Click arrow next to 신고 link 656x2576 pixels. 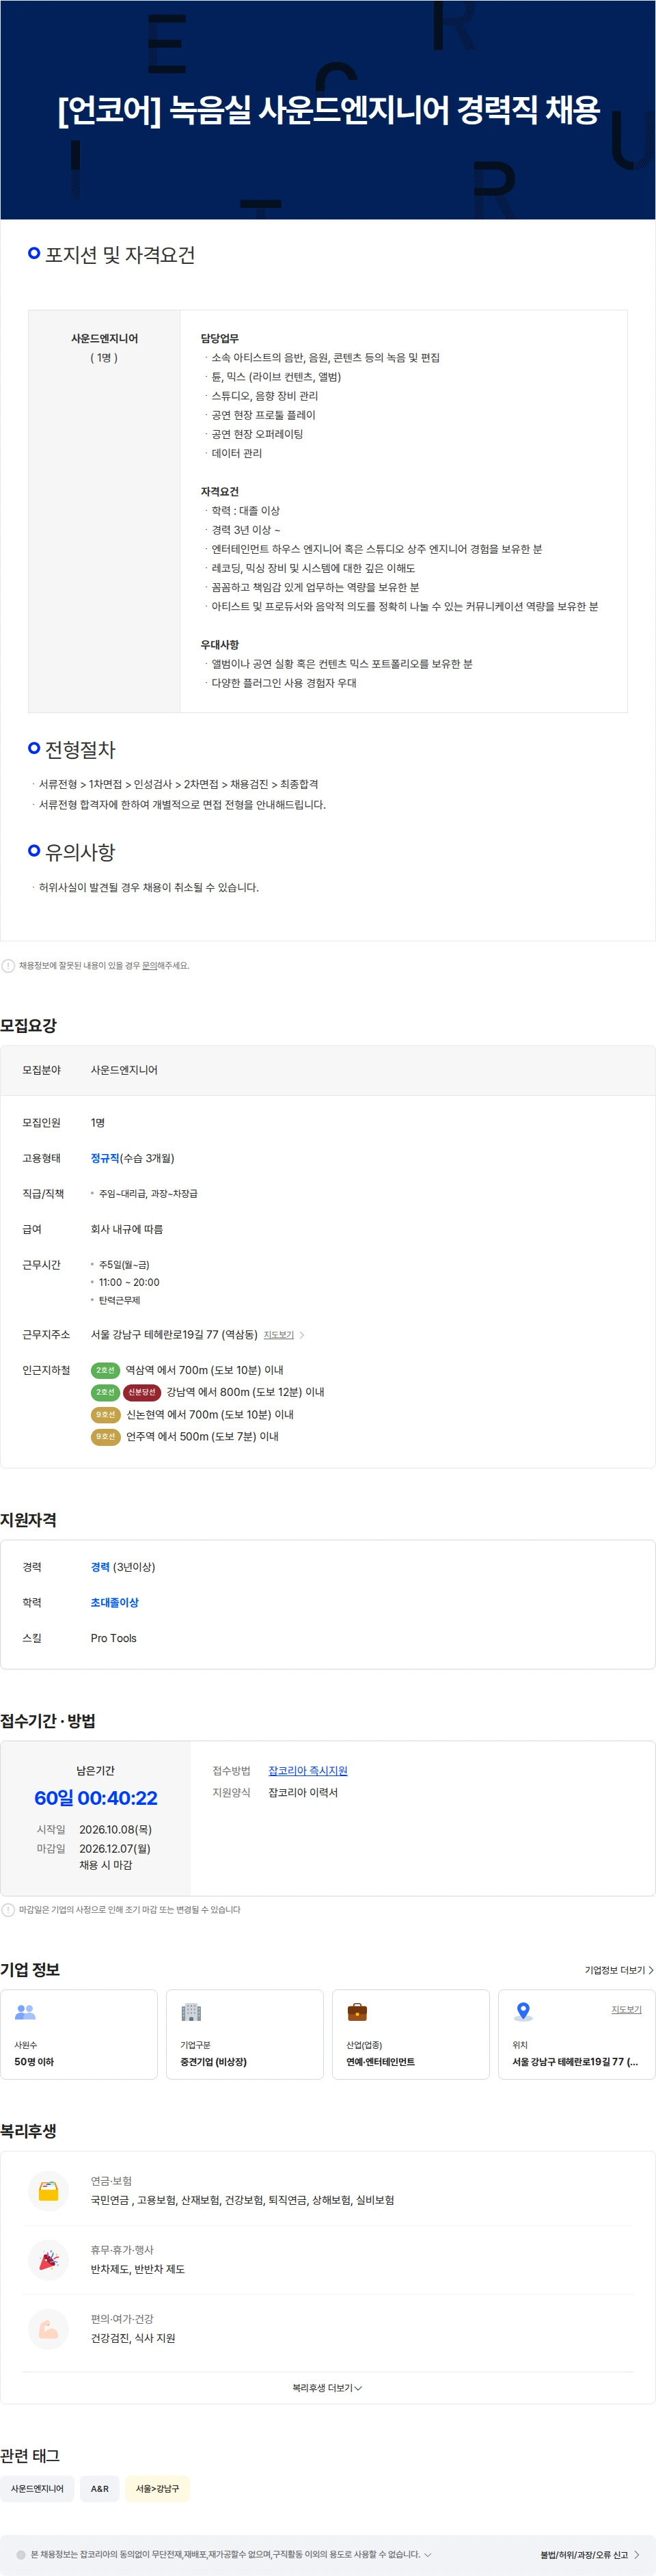click(x=637, y=2554)
